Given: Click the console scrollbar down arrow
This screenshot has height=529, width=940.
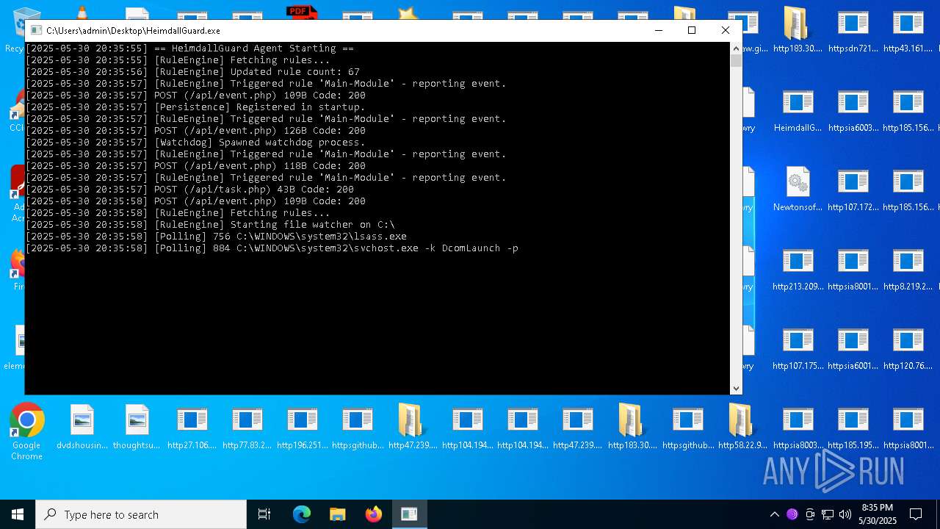Looking at the screenshot, I should click(736, 389).
